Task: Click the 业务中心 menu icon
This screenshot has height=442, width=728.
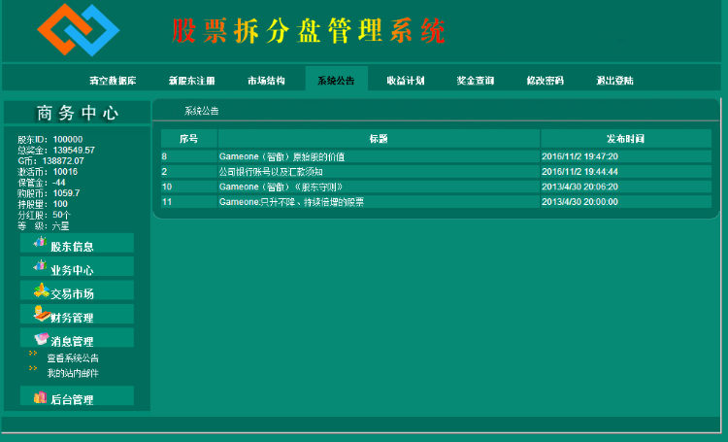Action: point(40,265)
